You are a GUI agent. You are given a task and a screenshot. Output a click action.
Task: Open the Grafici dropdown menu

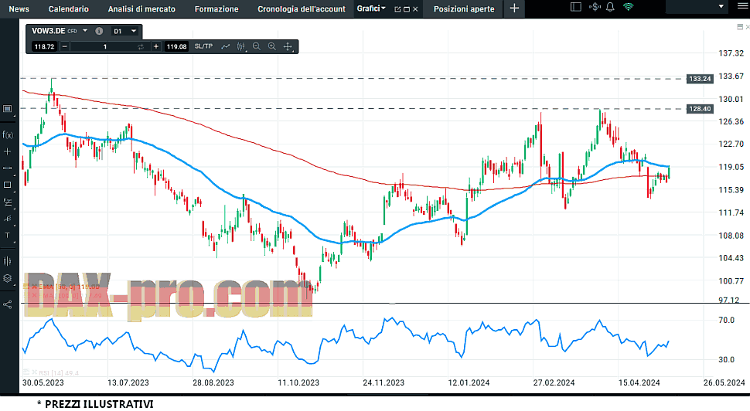(371, 8)
